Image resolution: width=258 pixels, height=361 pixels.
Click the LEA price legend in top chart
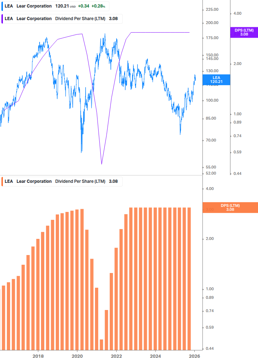pyautogui.click(x=55, y=6)
